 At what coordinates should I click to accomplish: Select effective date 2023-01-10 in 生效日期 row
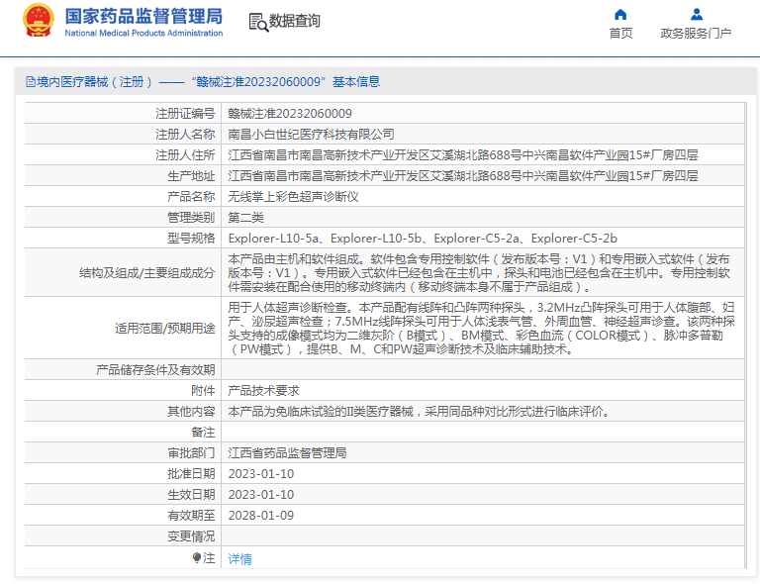tap(261, 495)
